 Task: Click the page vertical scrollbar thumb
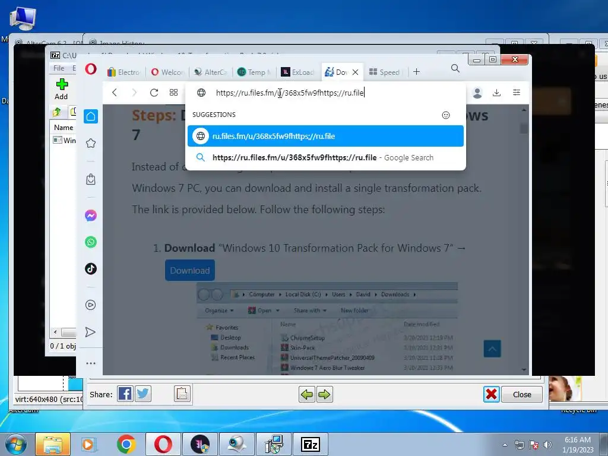[x=524, y=128]
